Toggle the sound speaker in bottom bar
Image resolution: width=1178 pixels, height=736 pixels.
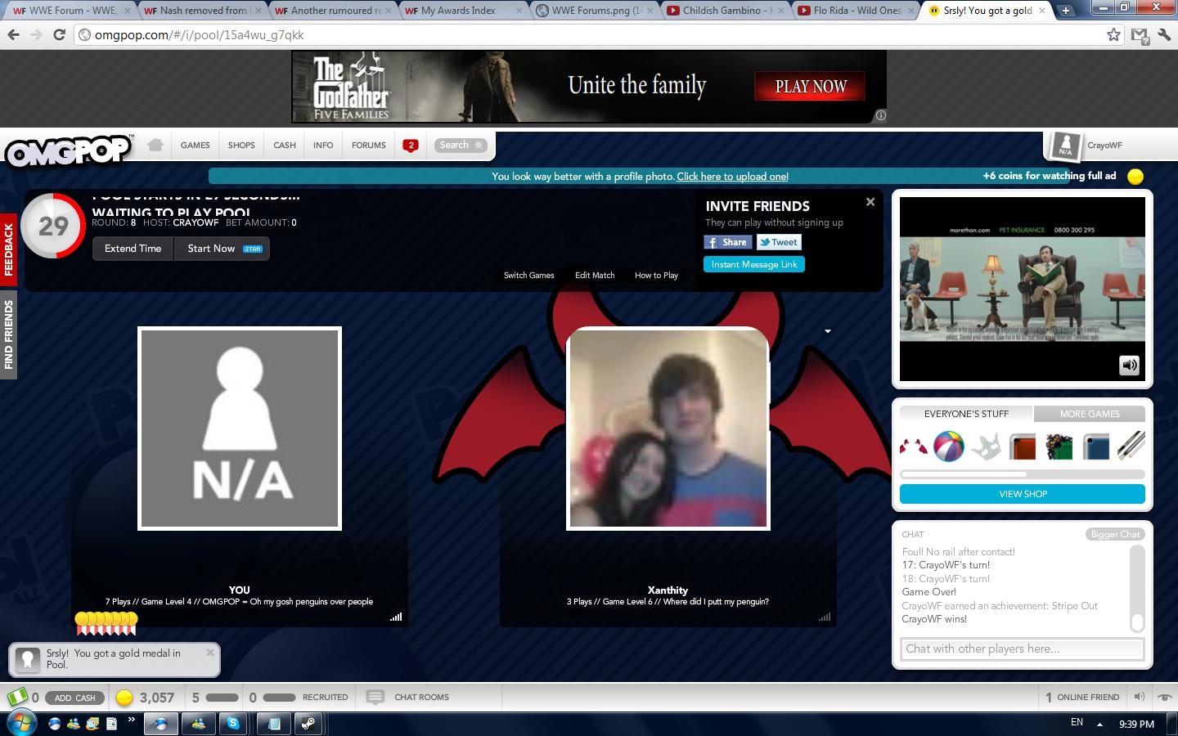point(1139,698)
